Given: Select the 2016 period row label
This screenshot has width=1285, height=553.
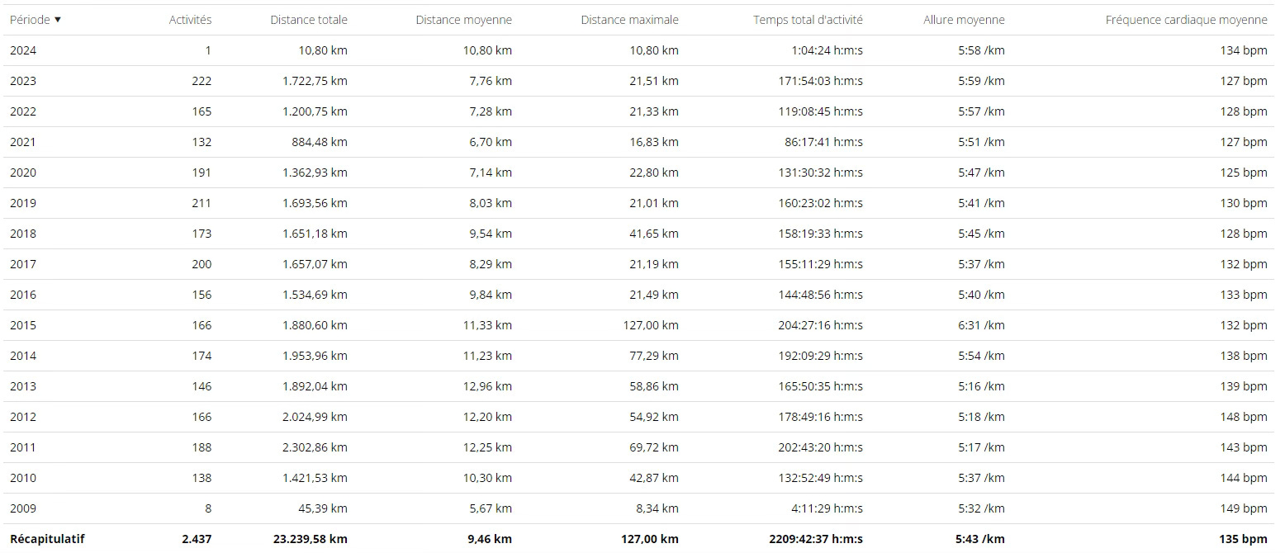Looking at the screenshot, I should coord(23,295).
